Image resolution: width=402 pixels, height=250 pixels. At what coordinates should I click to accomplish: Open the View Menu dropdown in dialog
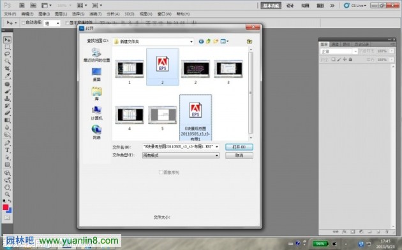(225, 41)
